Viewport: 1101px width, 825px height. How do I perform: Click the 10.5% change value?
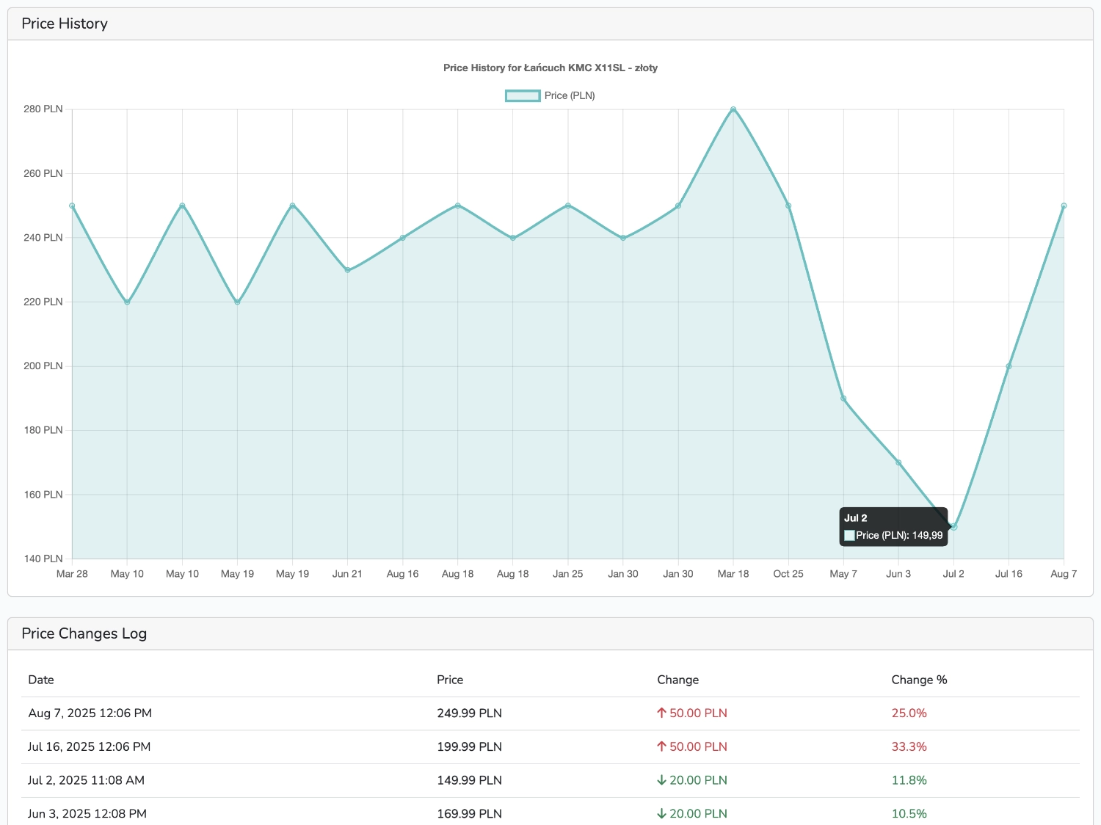[x=909, y=813]
